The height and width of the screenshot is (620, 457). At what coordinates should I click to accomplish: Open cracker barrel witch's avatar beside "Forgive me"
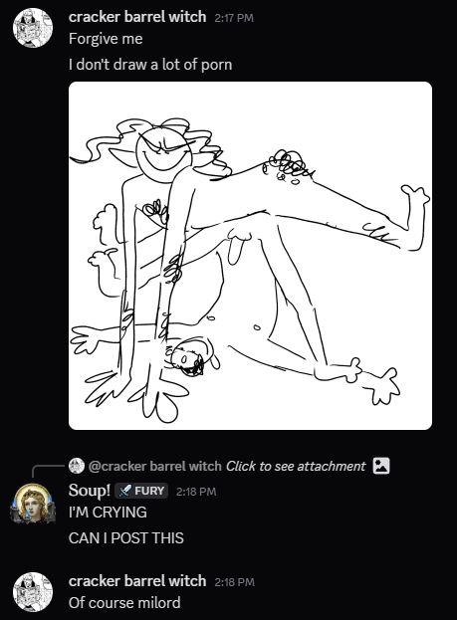pyautogui.click(x=33, y=28)
